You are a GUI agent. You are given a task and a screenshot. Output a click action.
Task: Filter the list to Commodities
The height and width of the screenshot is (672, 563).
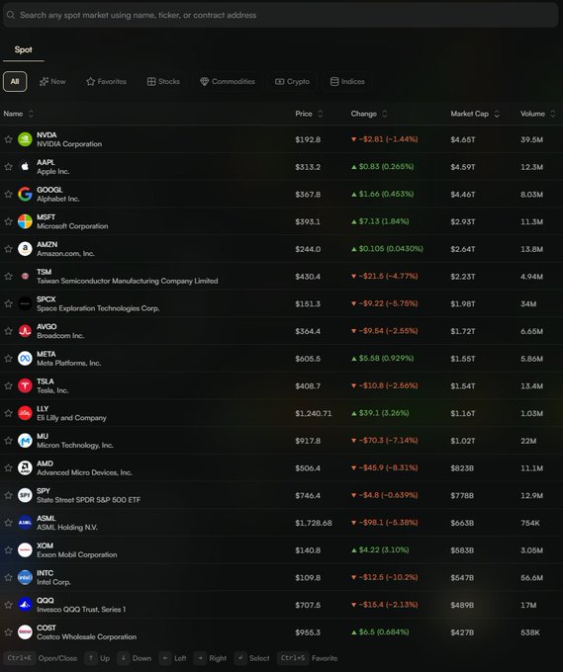(228, 81)
